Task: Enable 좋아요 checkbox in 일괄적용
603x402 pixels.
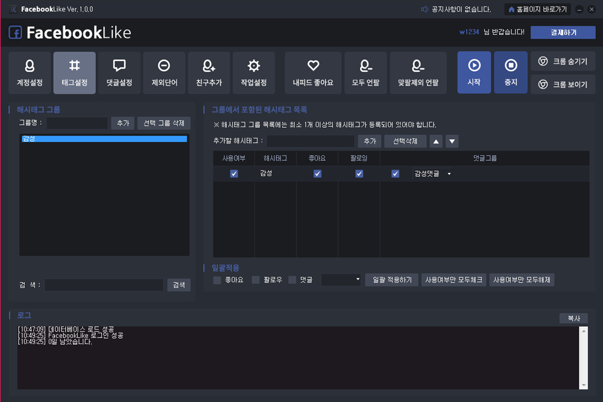Action: tap(217, 280)
